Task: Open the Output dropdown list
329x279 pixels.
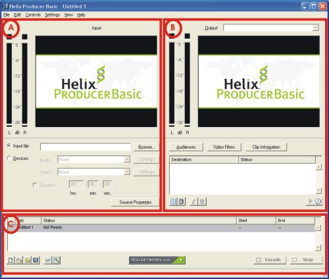Action: click(315, 28)
